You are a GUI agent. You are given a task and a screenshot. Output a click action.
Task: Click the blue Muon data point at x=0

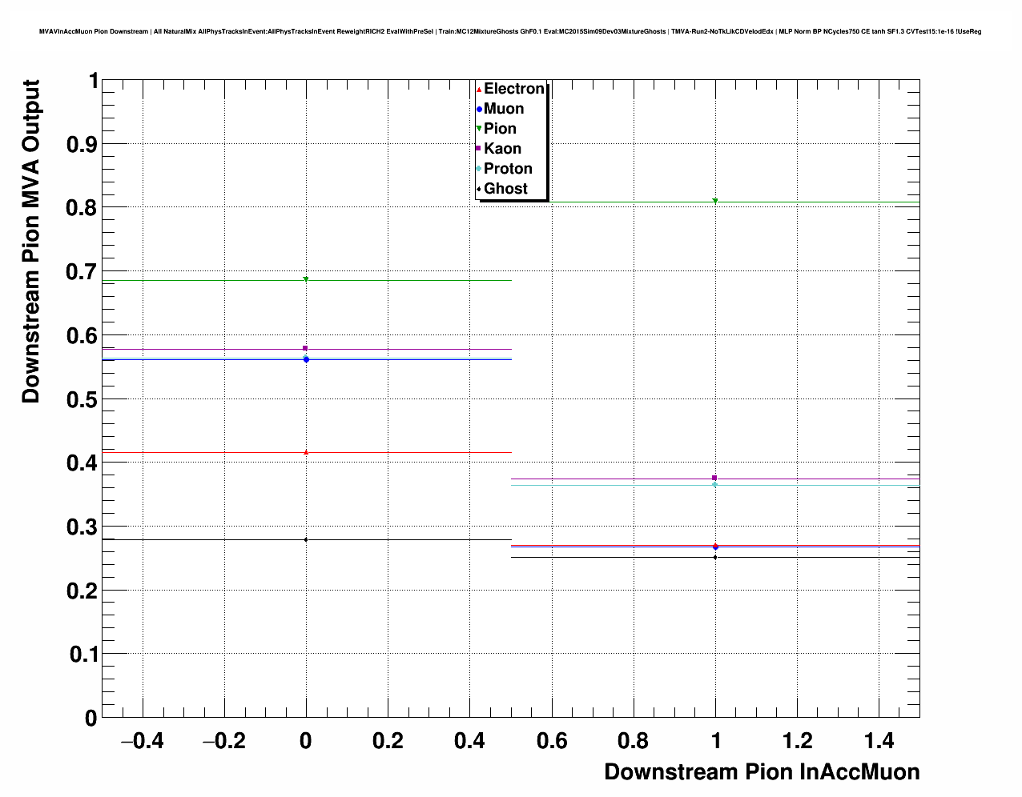coord(306,359)
